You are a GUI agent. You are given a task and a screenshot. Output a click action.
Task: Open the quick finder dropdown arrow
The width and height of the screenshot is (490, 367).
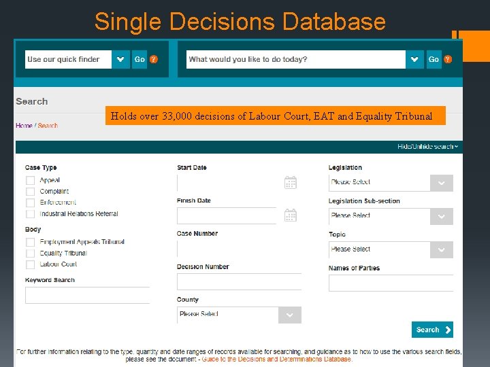(120, 59)
